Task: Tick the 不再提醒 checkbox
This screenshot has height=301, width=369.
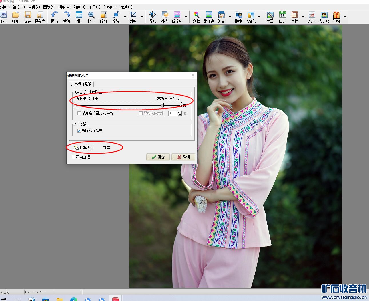Action: pos(73,157)
